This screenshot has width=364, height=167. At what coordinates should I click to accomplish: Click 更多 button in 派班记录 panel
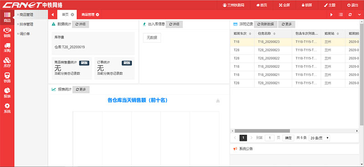(x=287, y=24)
